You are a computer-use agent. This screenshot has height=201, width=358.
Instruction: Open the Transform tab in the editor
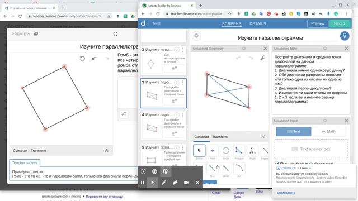pyautogui.click(x=220, y=137)
